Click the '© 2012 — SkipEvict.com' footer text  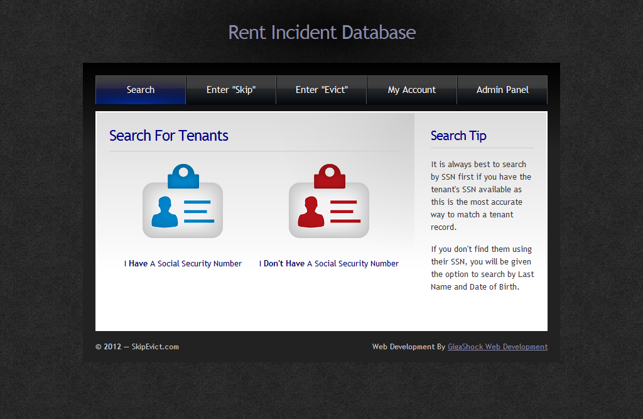click(137, 347)
